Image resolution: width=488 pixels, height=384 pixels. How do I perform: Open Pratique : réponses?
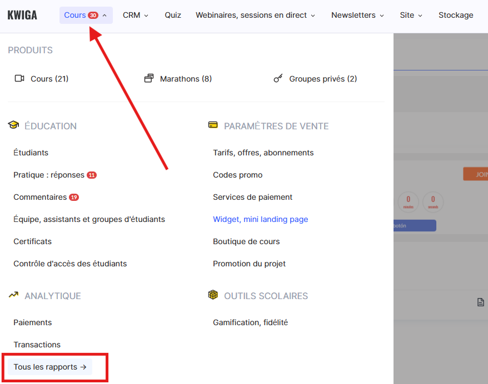pyautogui.click(x=49, y=175)
